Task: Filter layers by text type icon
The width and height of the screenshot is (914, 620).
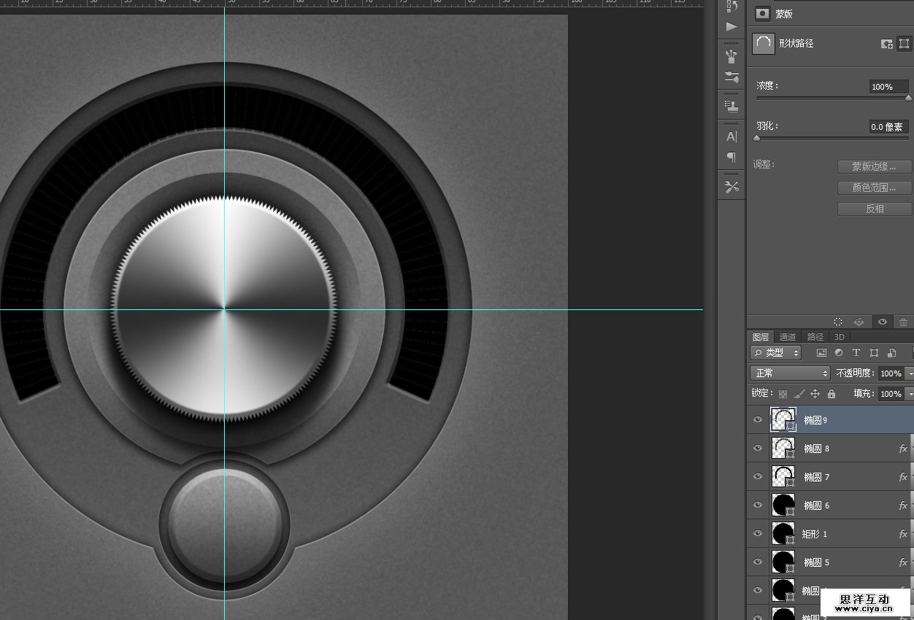Action: [x=856, y=353]
